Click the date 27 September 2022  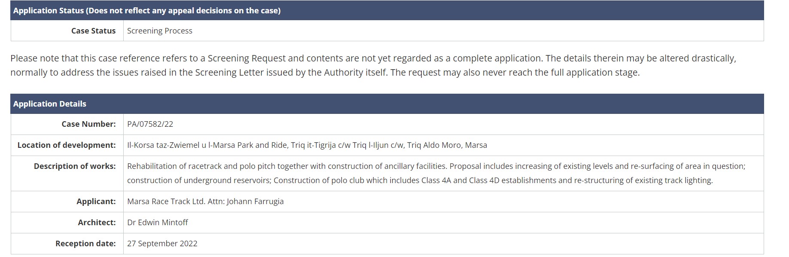pyautogui.click(x=162, y=244)
